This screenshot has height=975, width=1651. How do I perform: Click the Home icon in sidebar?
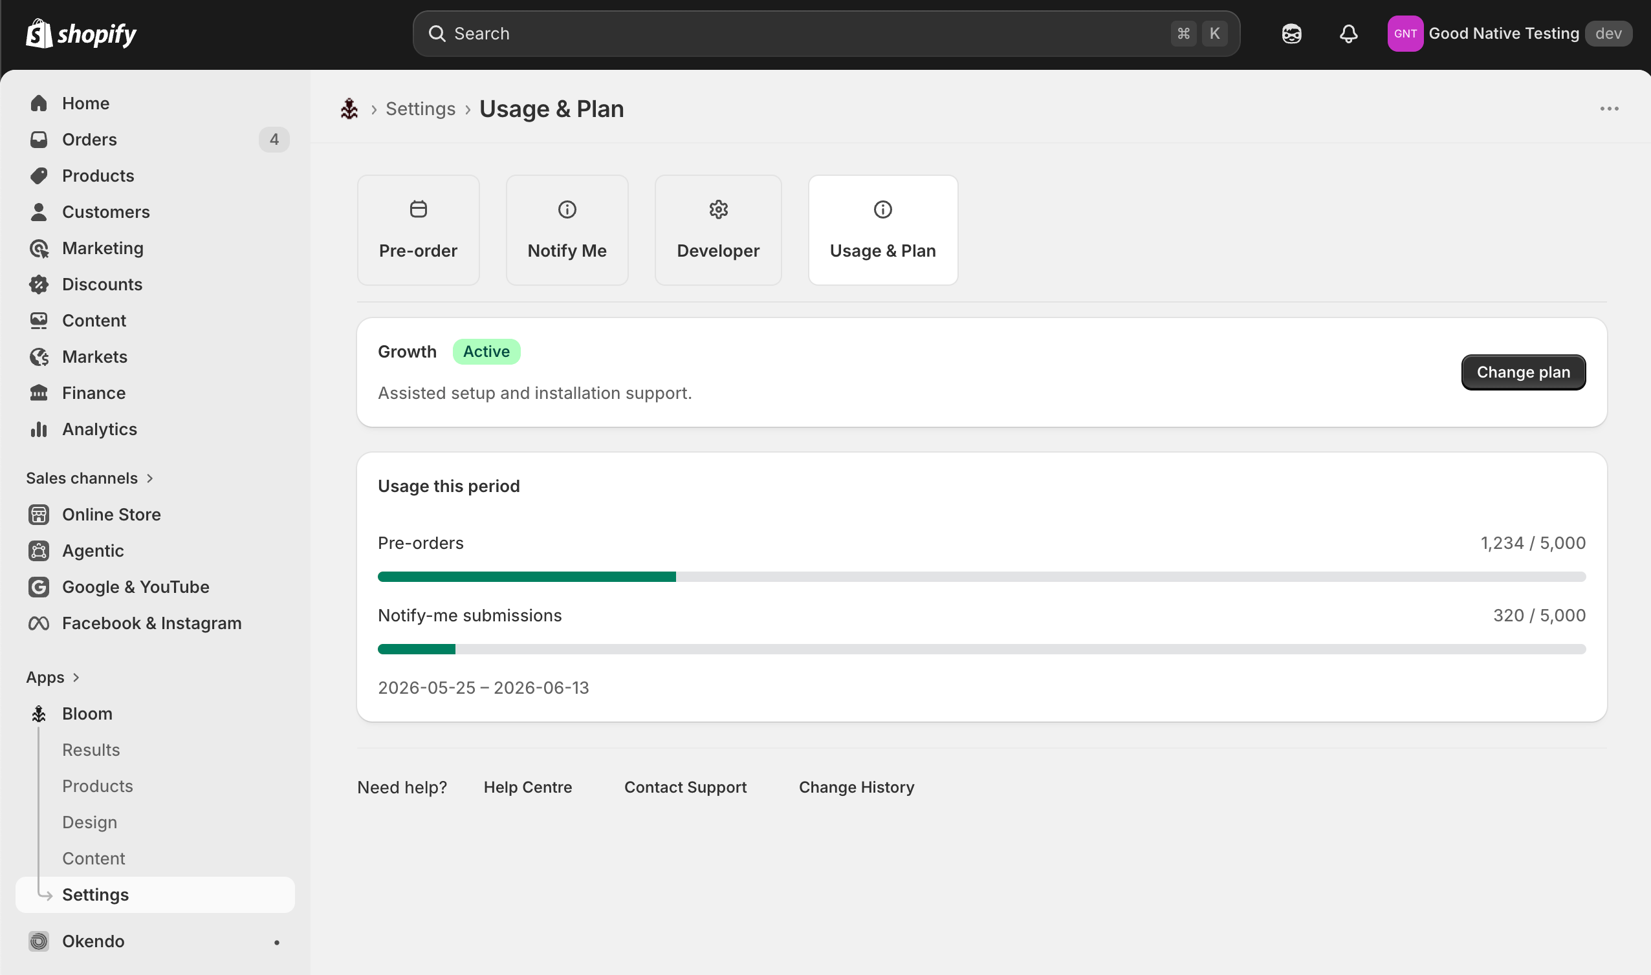click(x=39, y=103)
